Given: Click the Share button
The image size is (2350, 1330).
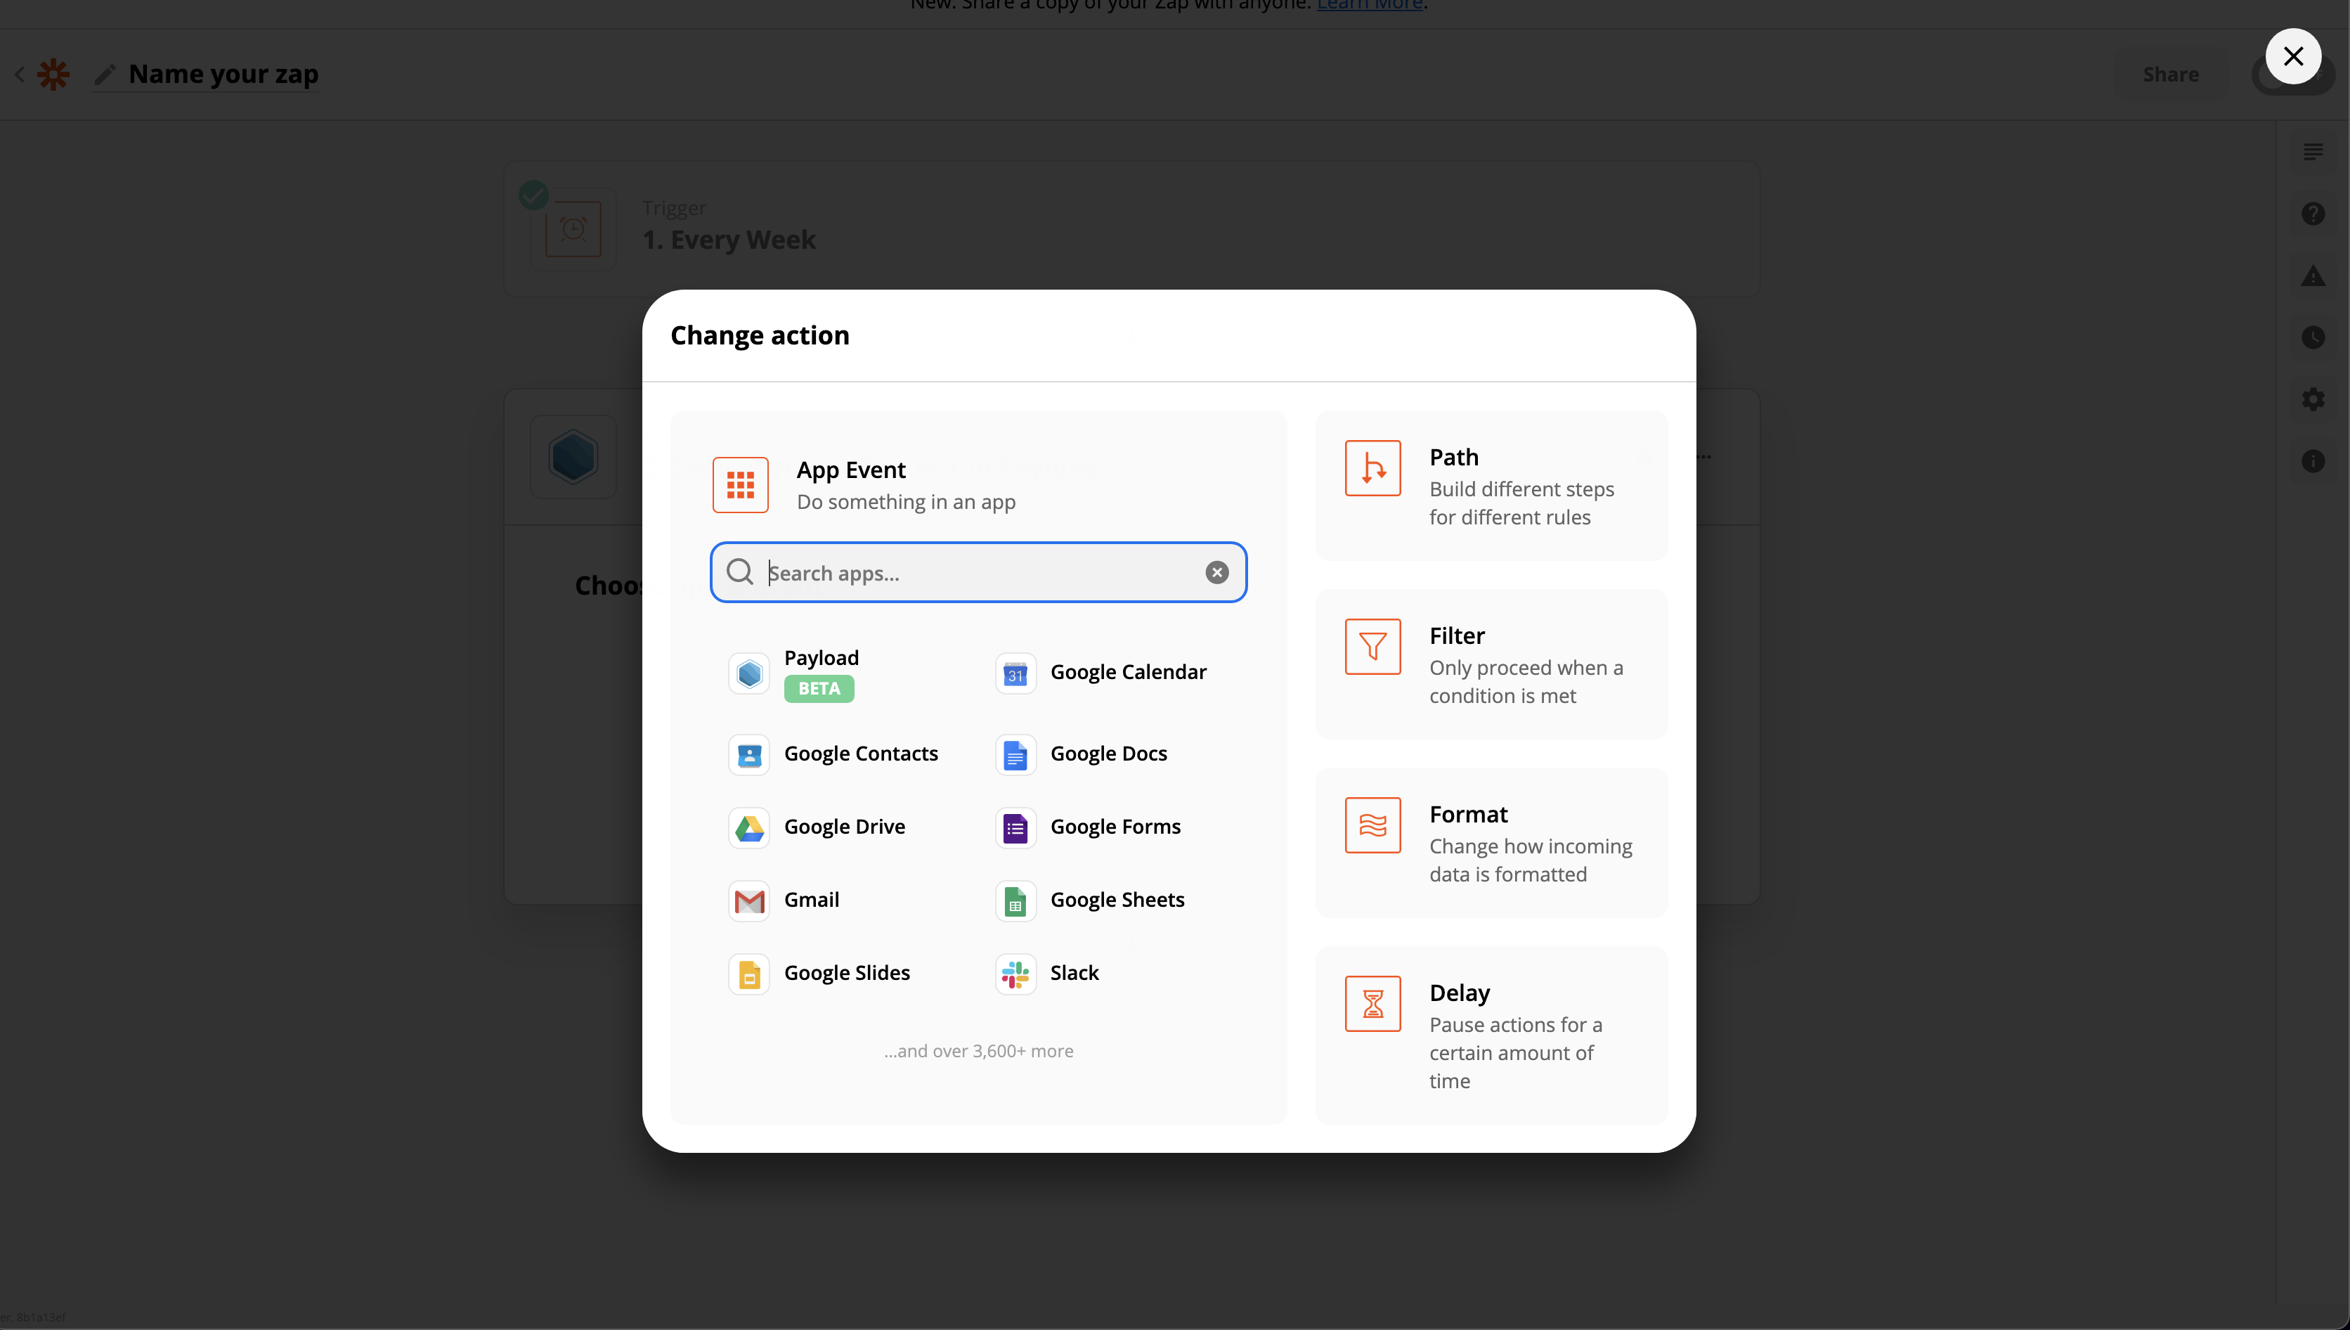Looking at the screenshot, I should coord(2170,74).
